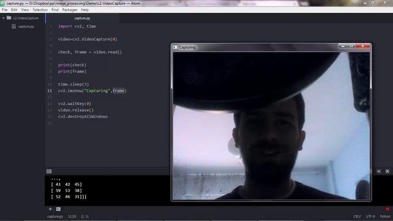This screenshot has width=393, height=221.
Task: Add a new terminal with plus icon
Action: click(50, 209)
